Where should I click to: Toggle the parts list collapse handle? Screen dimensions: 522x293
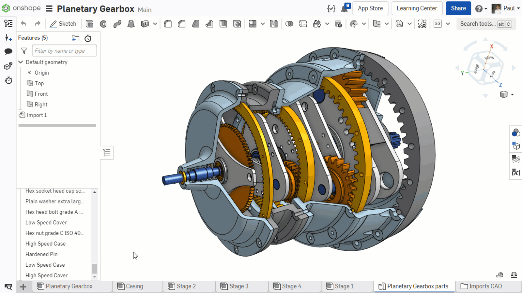(x=107, y=153)
